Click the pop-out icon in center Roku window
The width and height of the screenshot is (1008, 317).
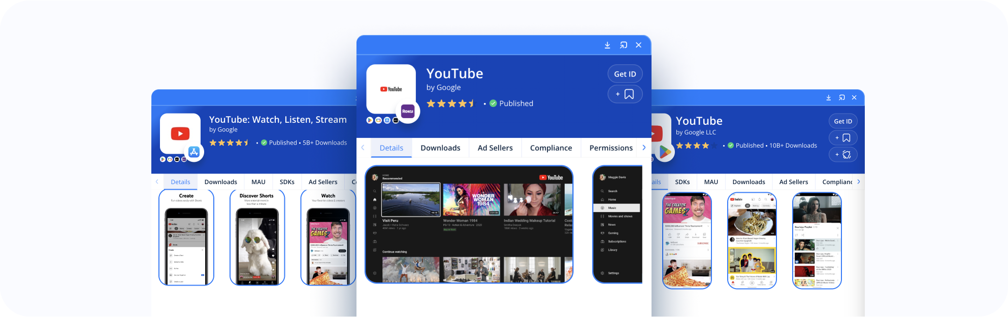click(623, 45)
